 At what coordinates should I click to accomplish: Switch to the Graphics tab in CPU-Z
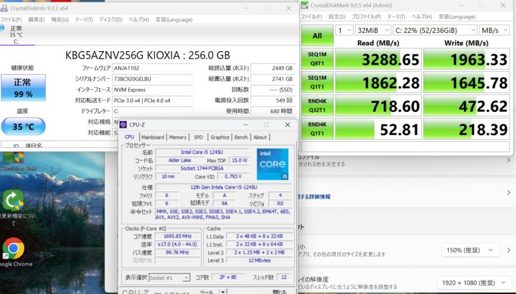pos(220,137)
